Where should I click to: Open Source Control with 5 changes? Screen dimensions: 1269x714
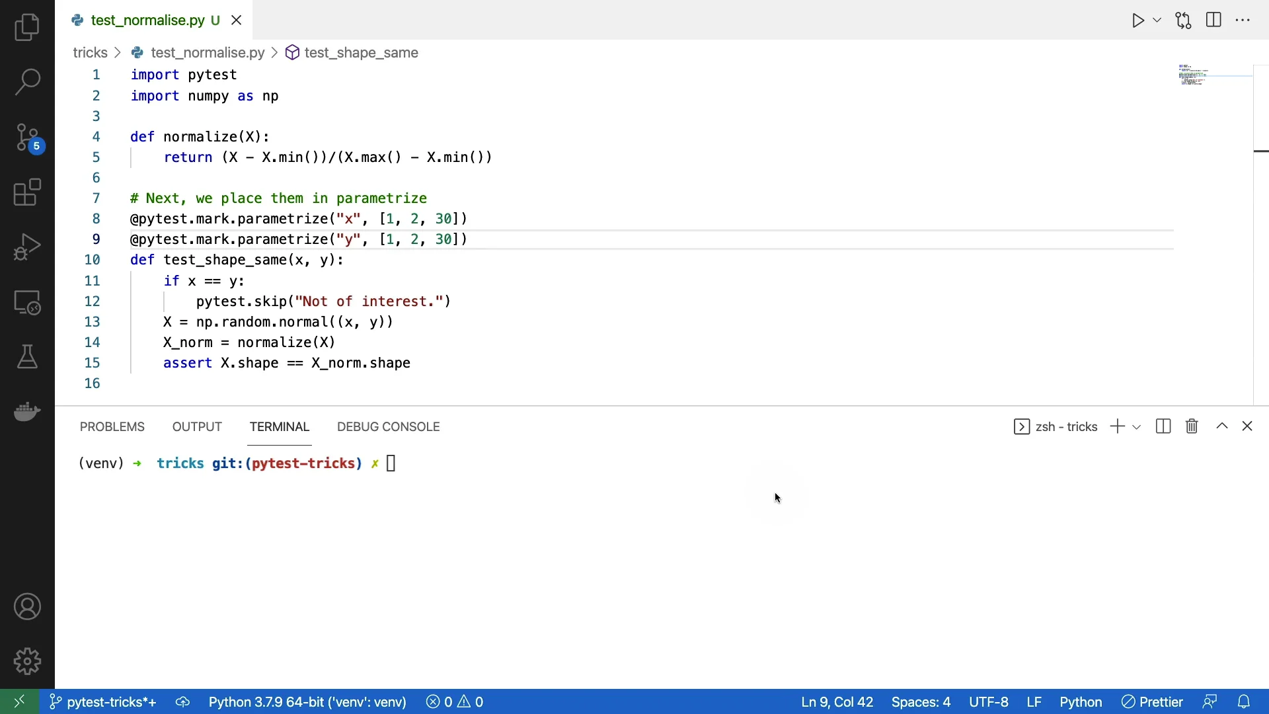[27, 138]
